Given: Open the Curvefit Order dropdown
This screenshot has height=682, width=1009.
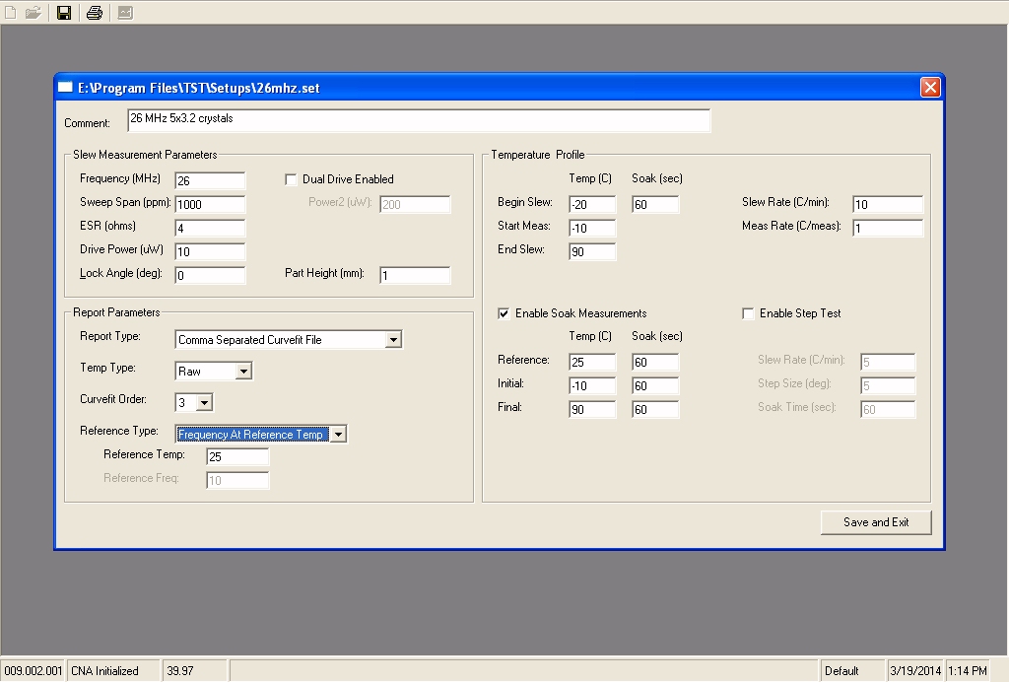Looking at the screenshot, I should pos(204,402).
